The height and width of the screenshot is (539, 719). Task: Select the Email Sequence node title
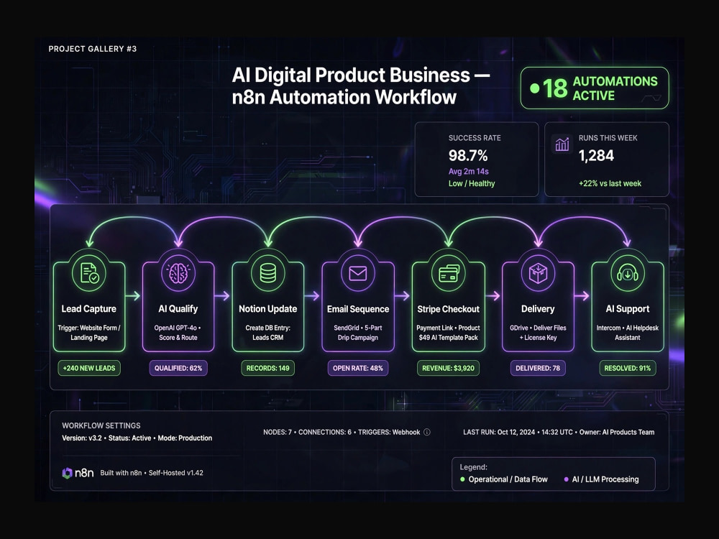click(x=357, y=309)
